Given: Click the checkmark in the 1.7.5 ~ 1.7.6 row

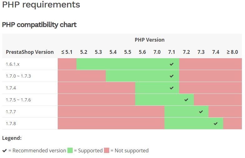Looking at the screenshot, I should click(x=186, y=100).
